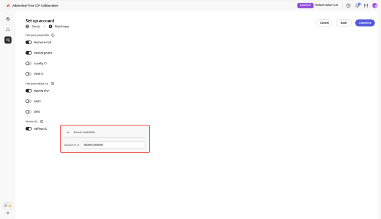Click the emoji feedback button in sidebar
The image size is (381, 219).
(x=8, y=206)
